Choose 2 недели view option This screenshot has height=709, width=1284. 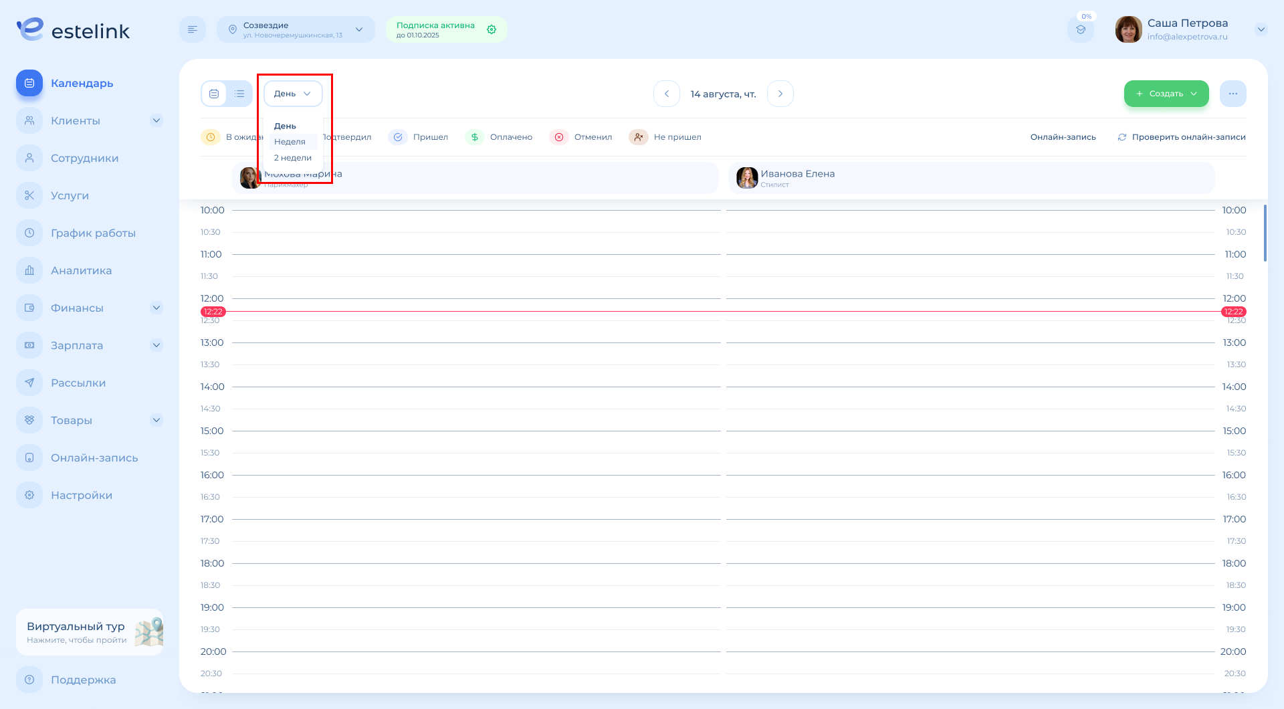293,158
